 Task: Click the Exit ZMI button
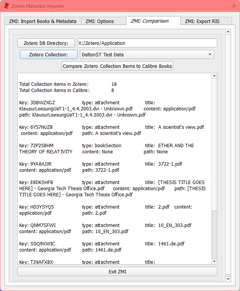(117, 272)
